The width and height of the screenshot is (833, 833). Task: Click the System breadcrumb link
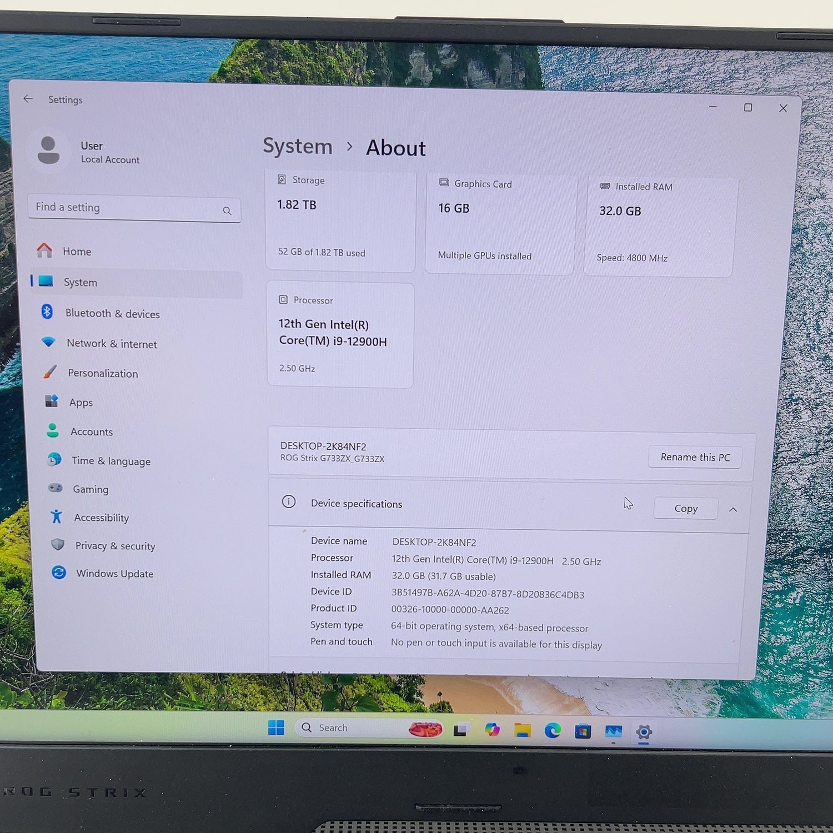[298, 146]
